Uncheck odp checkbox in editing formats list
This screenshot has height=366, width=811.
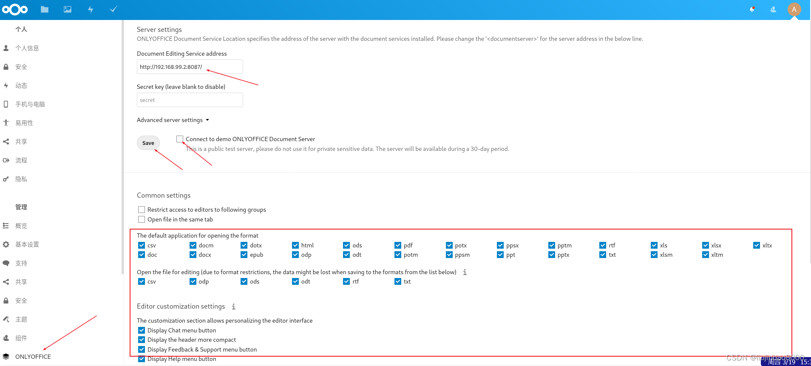point(193,281)
